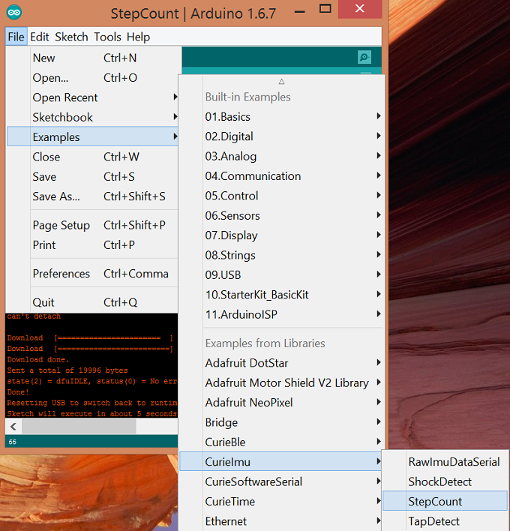Expand the CurieSoftwareSerial library examples
The height and width of the screenshot is (531, 510).
point(282,481)
